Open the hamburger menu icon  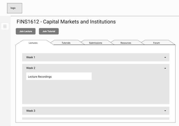(x=5, y=26)
